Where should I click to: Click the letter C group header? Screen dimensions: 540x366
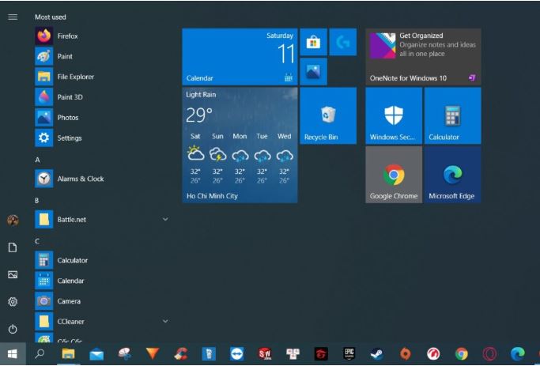(37, 241)
